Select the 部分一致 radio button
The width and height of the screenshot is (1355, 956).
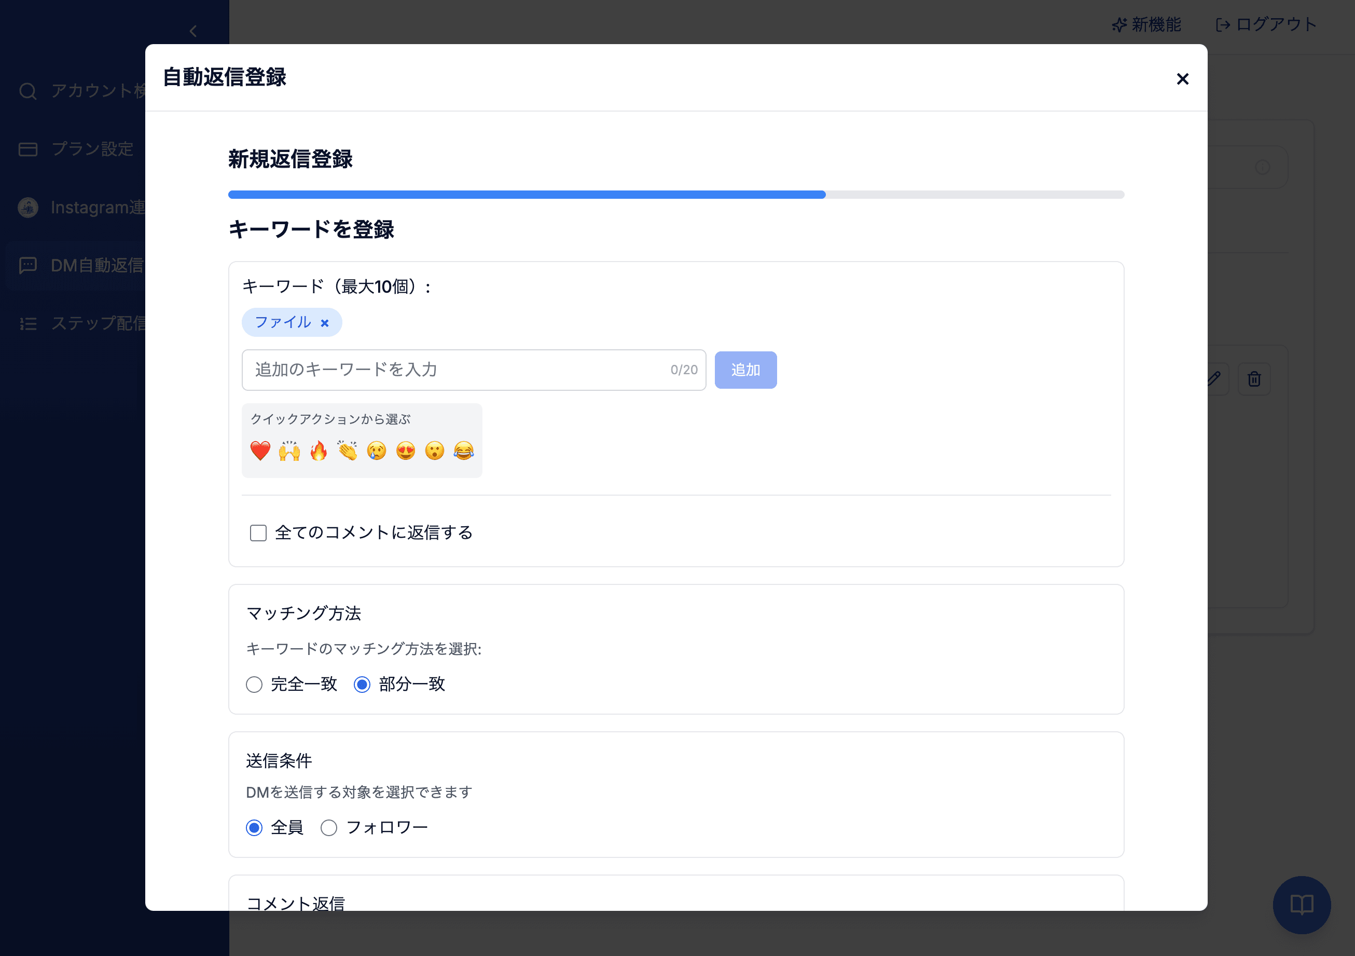[362, 685]
